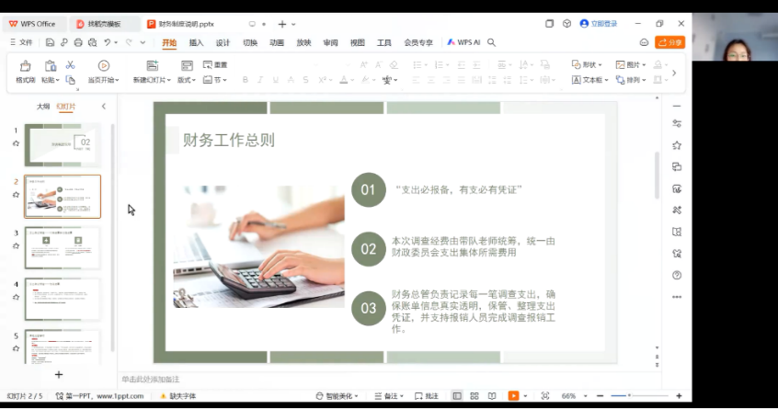Viewport: 778px width, 409px height.
Task: Switch to normal view in status bar
Action: point(457,396)
